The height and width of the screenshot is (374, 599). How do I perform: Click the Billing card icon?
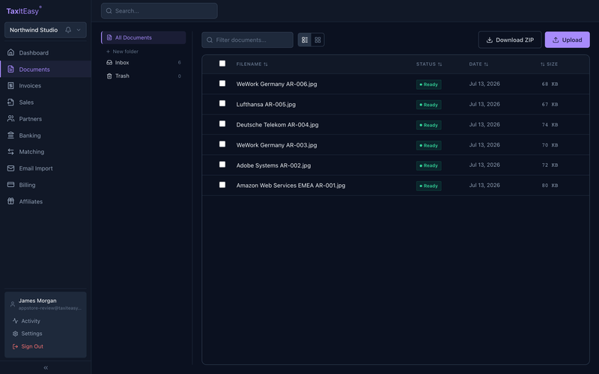coord(10,185)
